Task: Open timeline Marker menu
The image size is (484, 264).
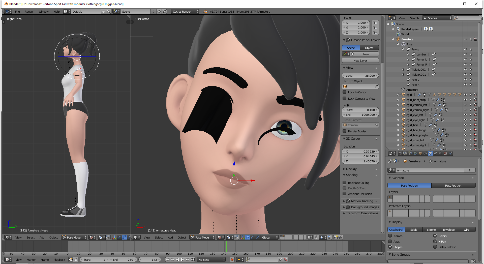Action: point(31,260)
